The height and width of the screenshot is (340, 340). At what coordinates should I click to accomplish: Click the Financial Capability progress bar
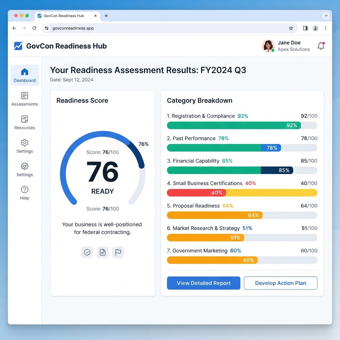point(242,170)
